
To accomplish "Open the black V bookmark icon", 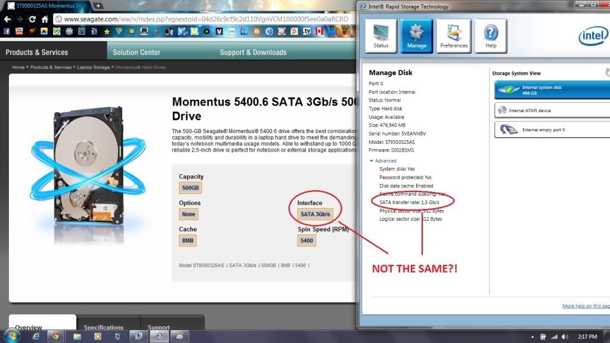I will 219,32.
